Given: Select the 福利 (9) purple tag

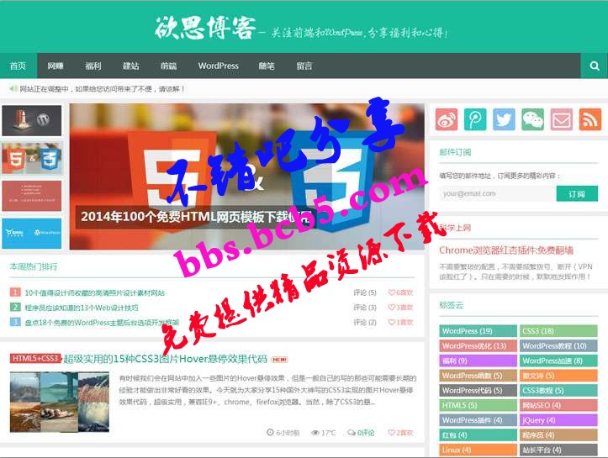Looking at the screenshot, I should (478, 361).
